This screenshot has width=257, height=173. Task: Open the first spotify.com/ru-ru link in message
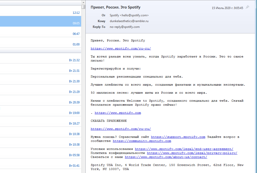click(x=121, y=48)
